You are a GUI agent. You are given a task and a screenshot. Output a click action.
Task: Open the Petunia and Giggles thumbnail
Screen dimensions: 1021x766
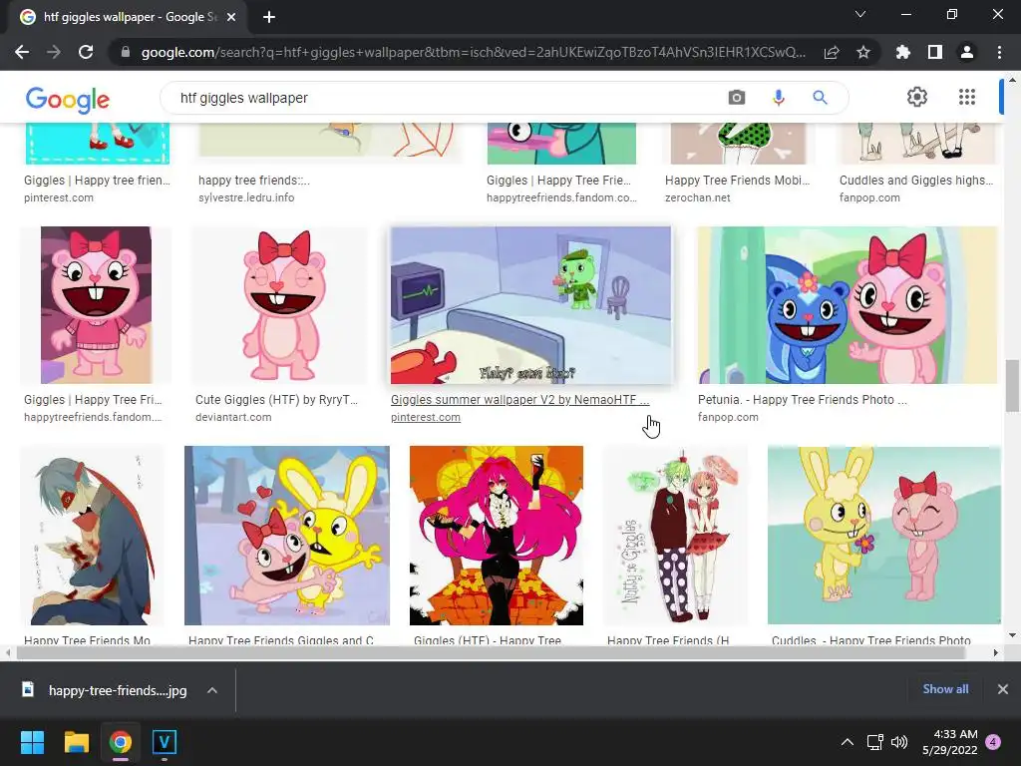coord(848,305)
